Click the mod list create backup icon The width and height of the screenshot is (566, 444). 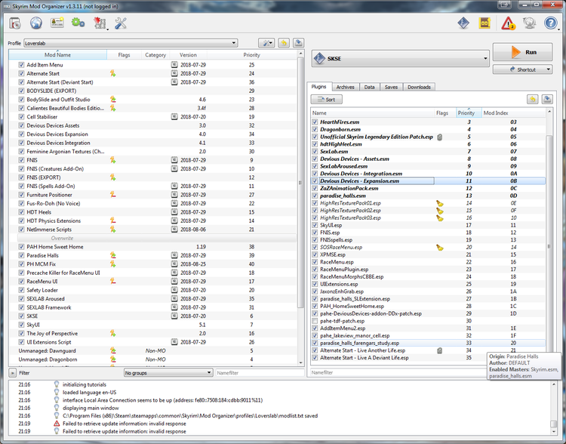[x=298, y=43]
